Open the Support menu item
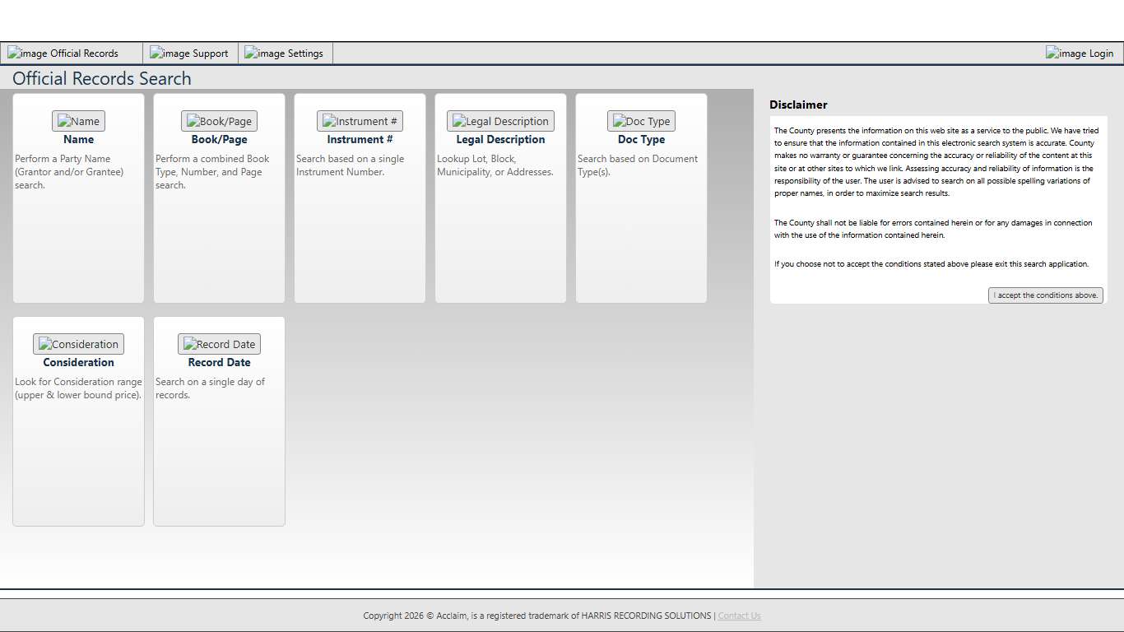 189,53
